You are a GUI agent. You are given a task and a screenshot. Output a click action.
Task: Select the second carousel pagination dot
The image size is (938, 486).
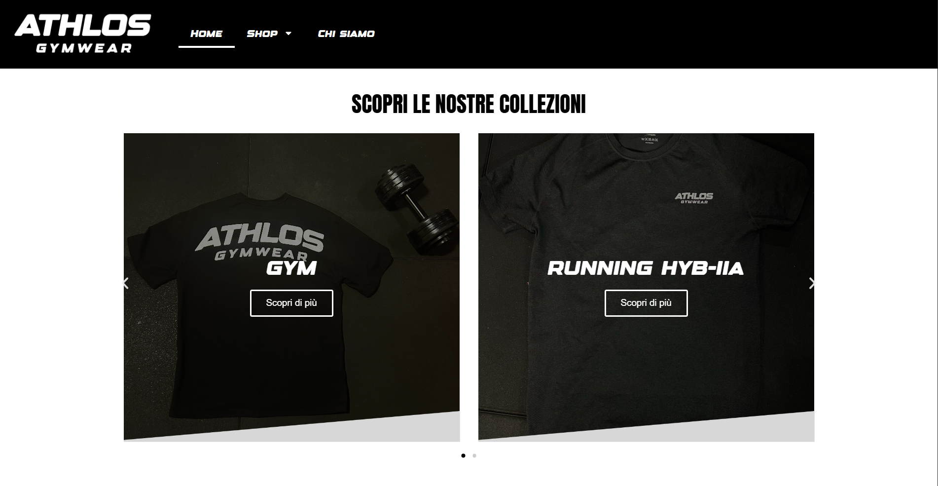coord(474,455)
